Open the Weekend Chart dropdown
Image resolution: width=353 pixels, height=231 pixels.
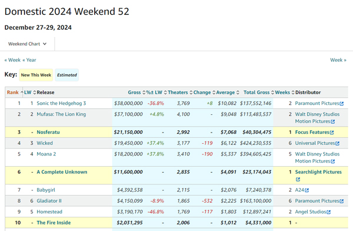[x=27, y=44]
